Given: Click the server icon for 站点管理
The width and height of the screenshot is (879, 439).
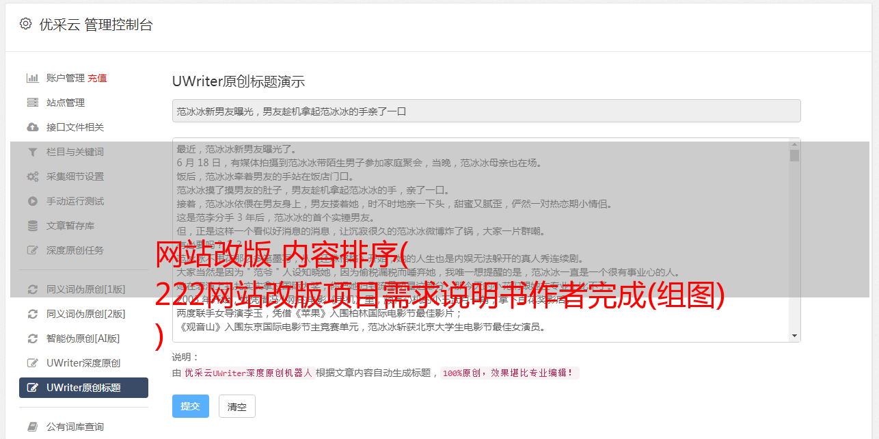Looking at the screenshot, I should [x=32, y=103].
